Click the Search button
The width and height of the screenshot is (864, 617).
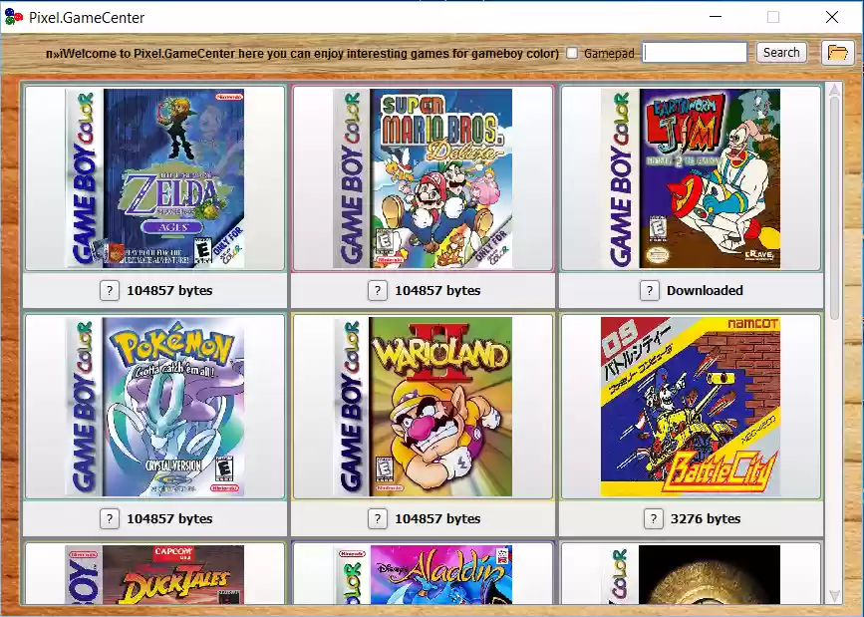[x=781, y=53]
